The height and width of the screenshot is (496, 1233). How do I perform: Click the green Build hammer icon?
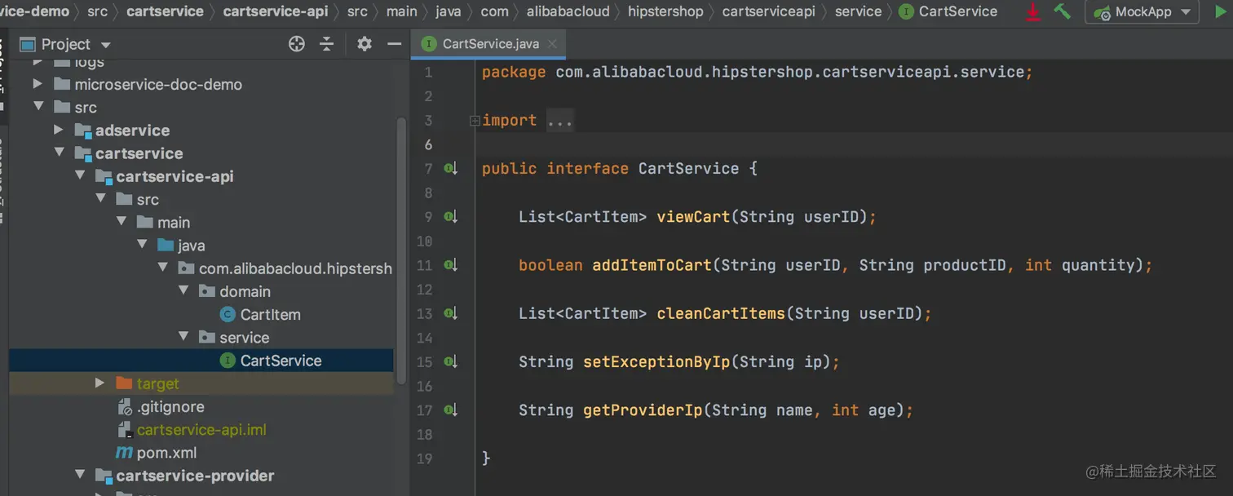(x=1062, y=11)
